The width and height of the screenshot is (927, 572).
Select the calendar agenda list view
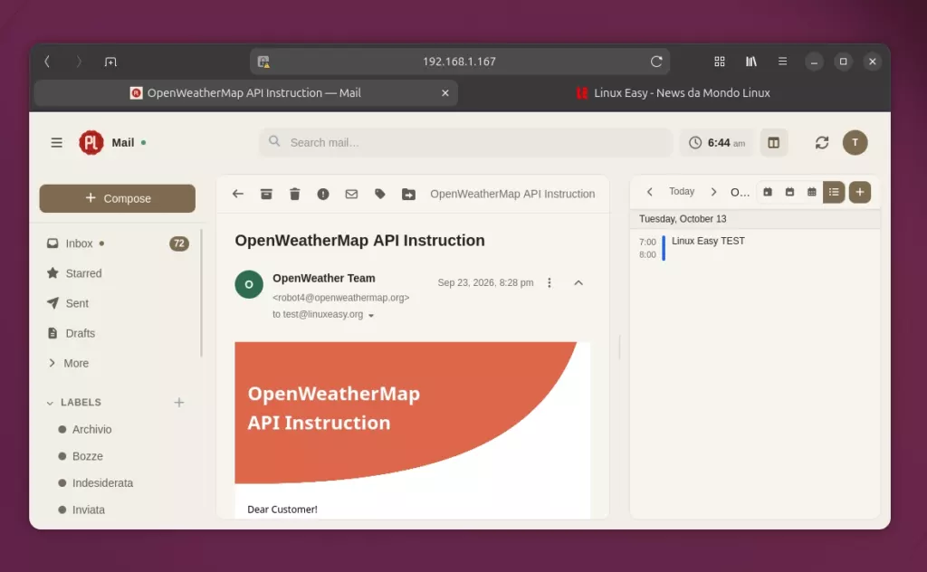834,192
